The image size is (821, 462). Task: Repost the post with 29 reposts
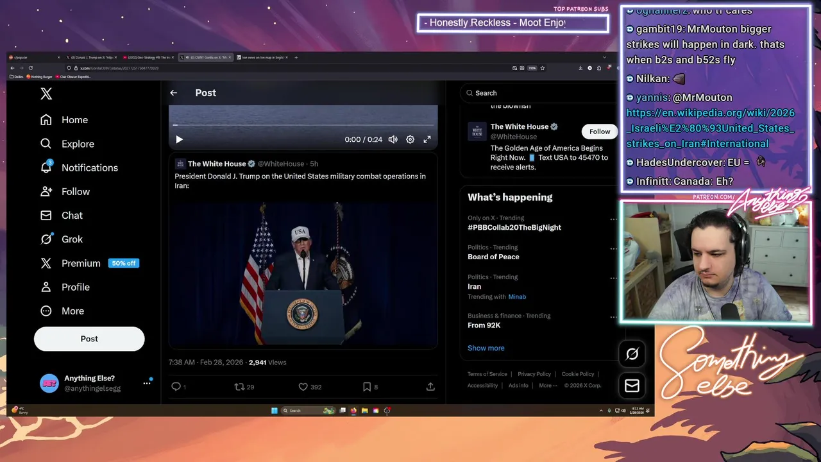(x=244, y=387)
